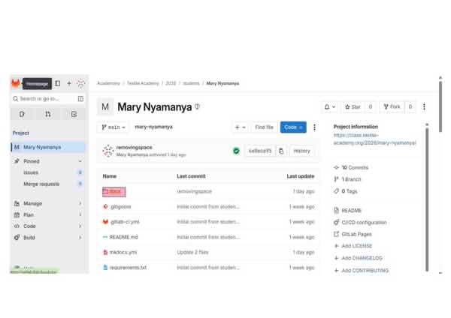The width and height of the screenshot is (451, 318).
Task: Copy the commit SHA with clipboard icon
Action: click(x=281, y=151)
